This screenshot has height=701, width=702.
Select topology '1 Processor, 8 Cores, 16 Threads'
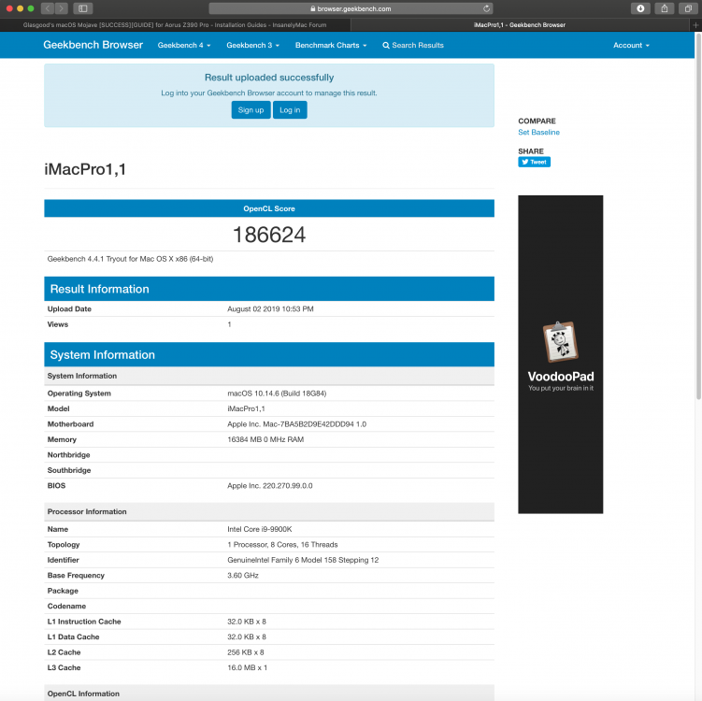[282, 545]
